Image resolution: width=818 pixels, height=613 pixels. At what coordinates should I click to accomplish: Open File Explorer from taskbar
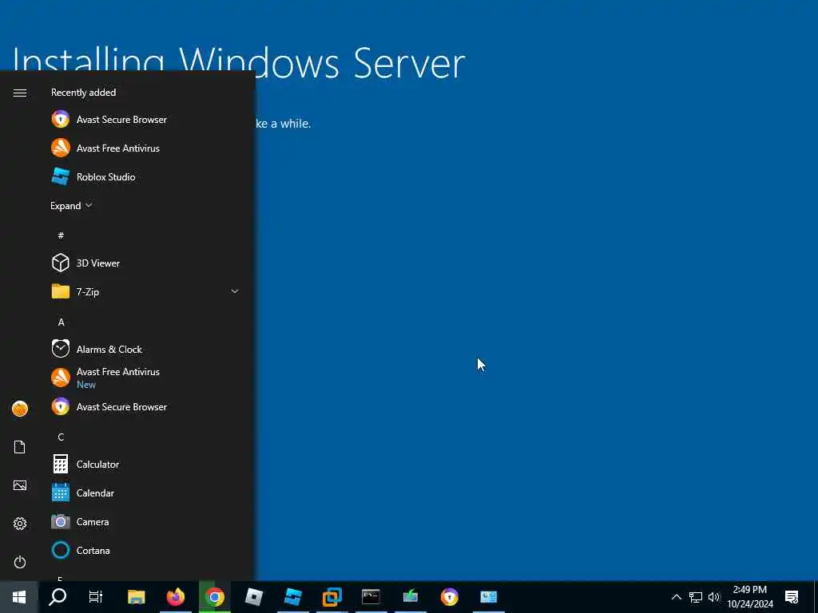(136, 597)
